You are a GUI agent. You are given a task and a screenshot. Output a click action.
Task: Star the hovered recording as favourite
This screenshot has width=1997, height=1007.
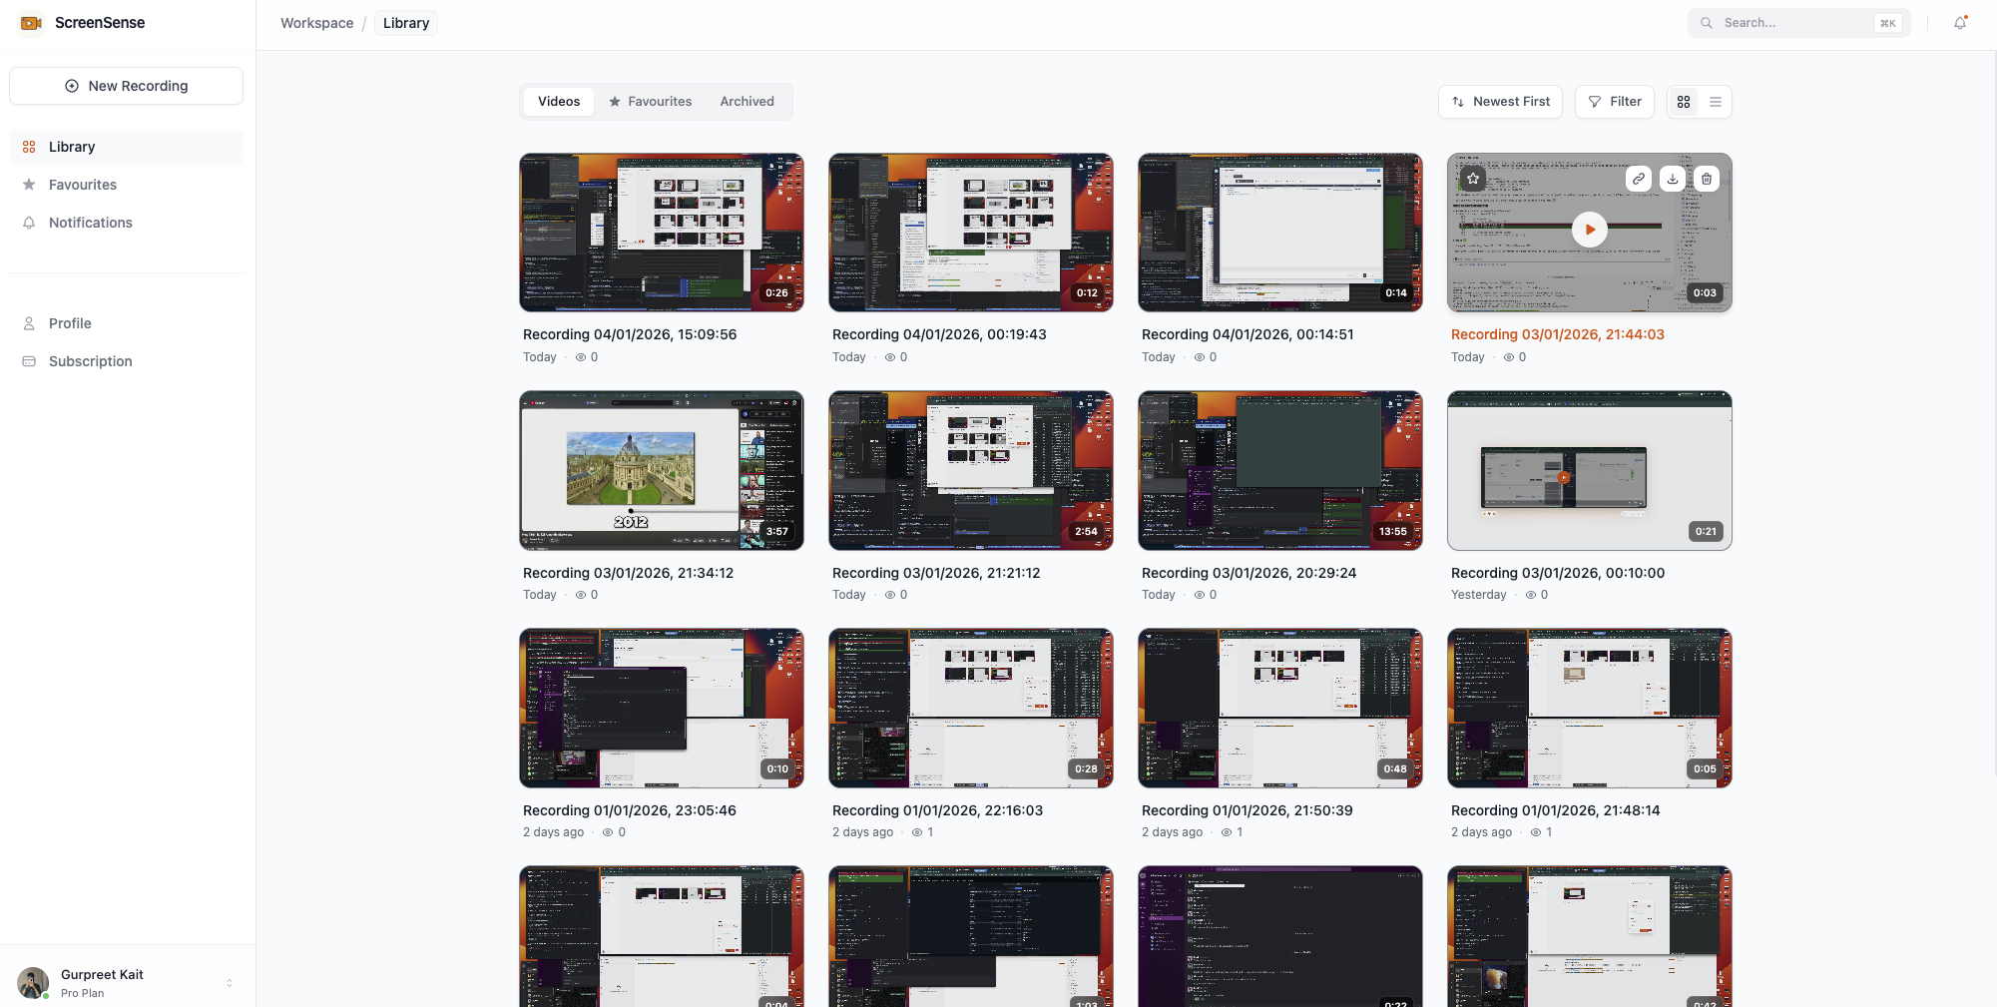coord(1473,178)
